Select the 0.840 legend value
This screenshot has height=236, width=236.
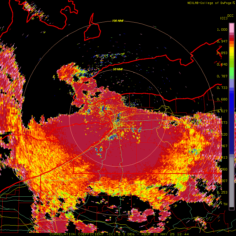[222, 65]
